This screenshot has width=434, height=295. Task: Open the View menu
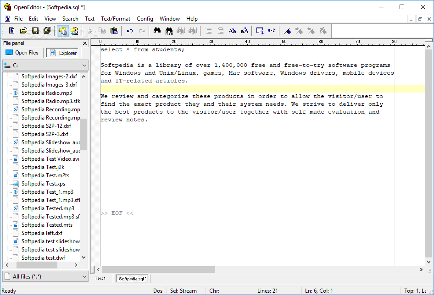(50, 19)
